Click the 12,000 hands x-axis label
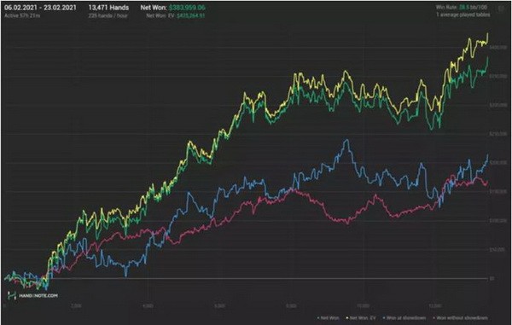The image size is (512, 325). click(435, 305)
